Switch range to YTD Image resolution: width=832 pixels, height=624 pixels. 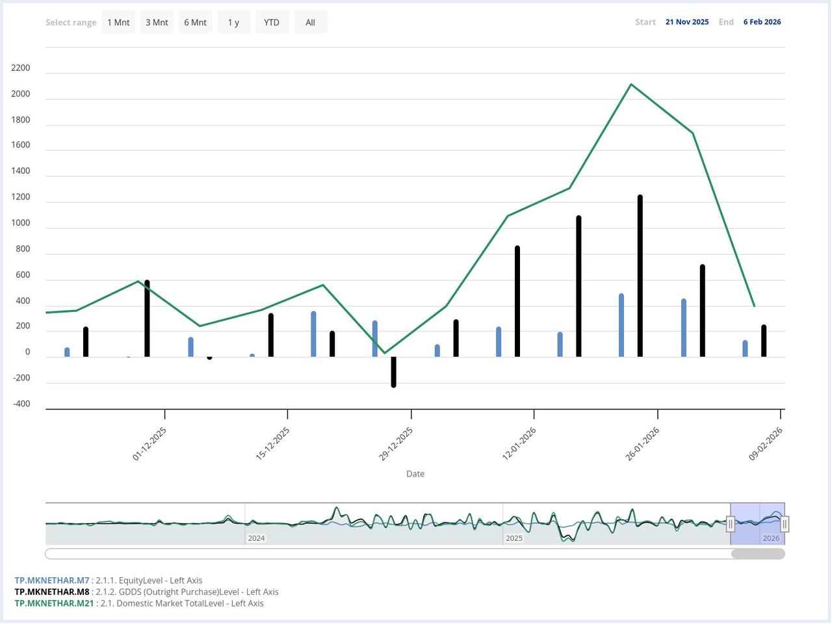(x=272, y=22)
